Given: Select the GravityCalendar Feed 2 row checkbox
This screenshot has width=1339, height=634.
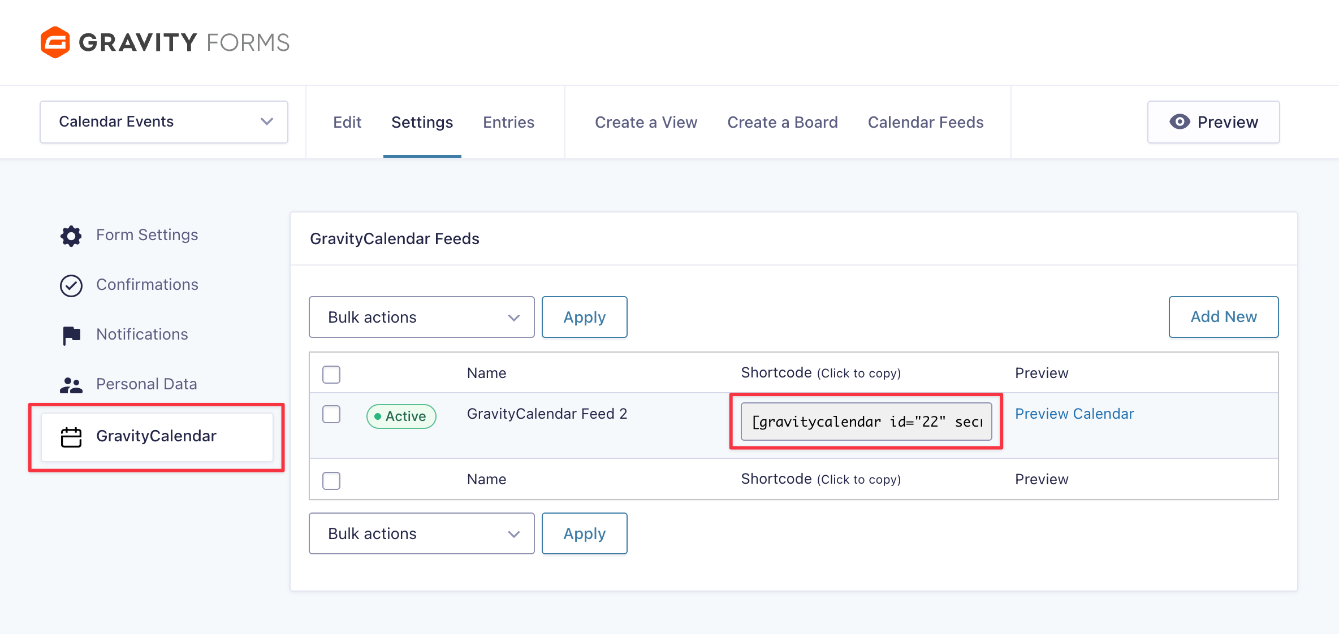Looking at the screenshot, I should (331, 414).
